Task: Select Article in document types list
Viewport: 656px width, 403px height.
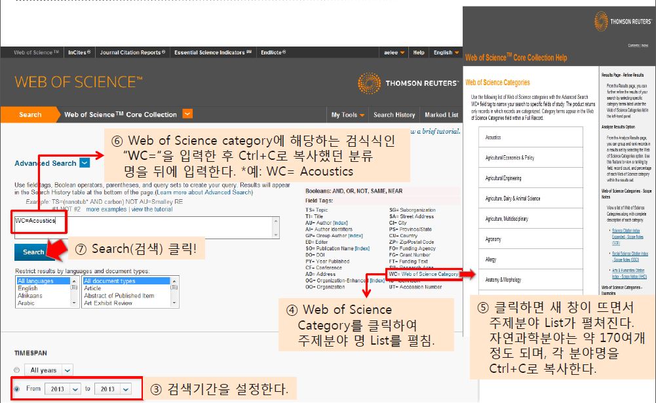Action: (92, 288)
